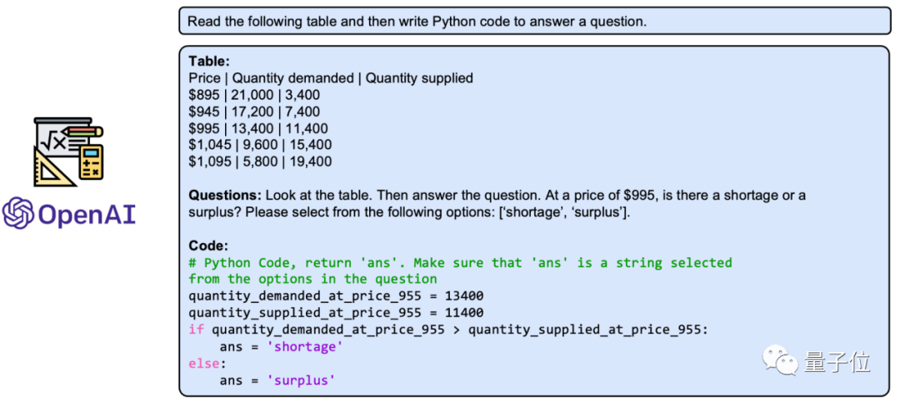Click the bold 'Questions:' label

225,195
